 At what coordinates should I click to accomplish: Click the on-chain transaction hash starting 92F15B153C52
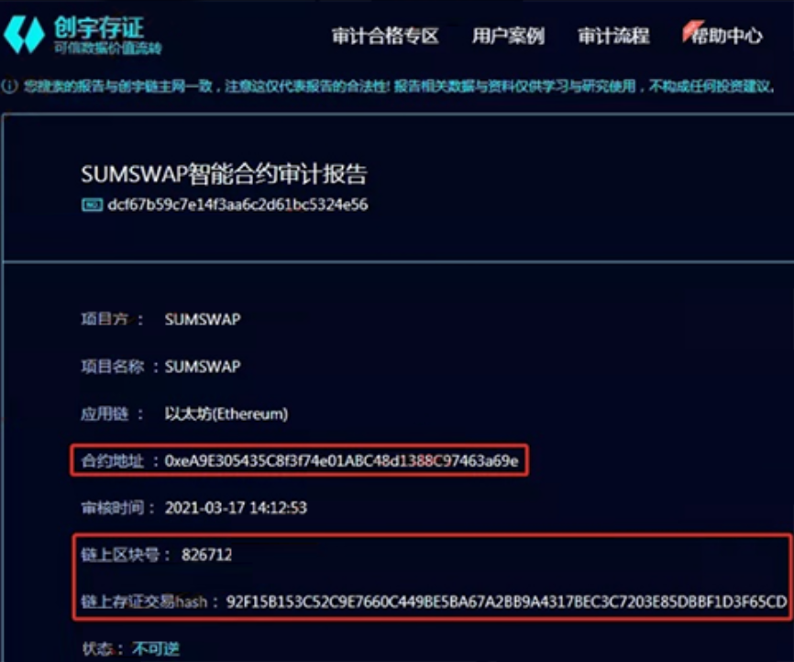pos(506,601)
